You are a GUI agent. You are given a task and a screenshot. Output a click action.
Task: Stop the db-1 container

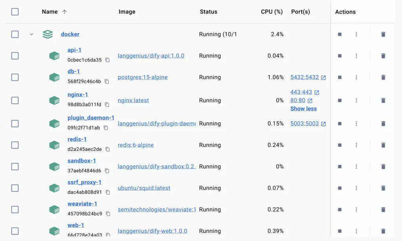340,77
